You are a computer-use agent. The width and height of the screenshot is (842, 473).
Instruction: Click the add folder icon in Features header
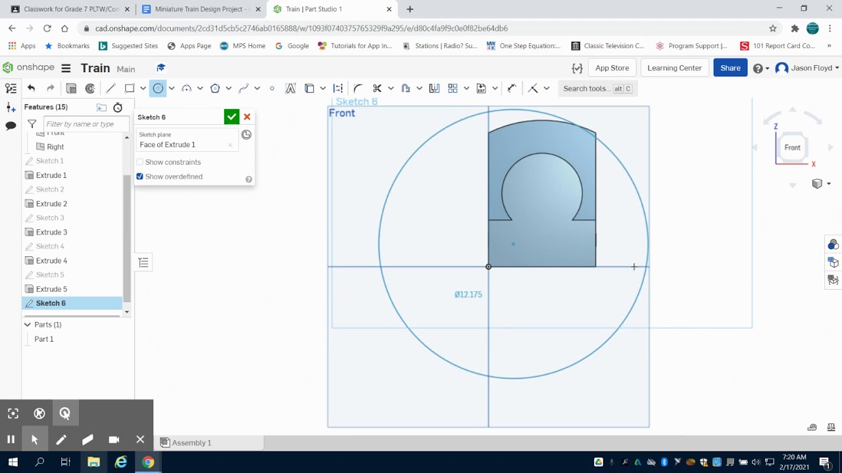pyautogui.click(x=101, y=107)
